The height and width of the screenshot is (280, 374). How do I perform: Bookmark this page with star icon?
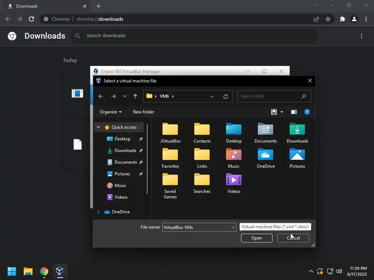pos(328,19)
